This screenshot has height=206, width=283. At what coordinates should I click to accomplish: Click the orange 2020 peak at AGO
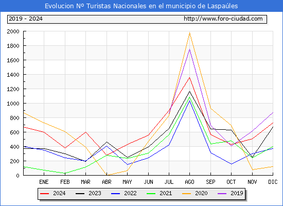(189, 33)
